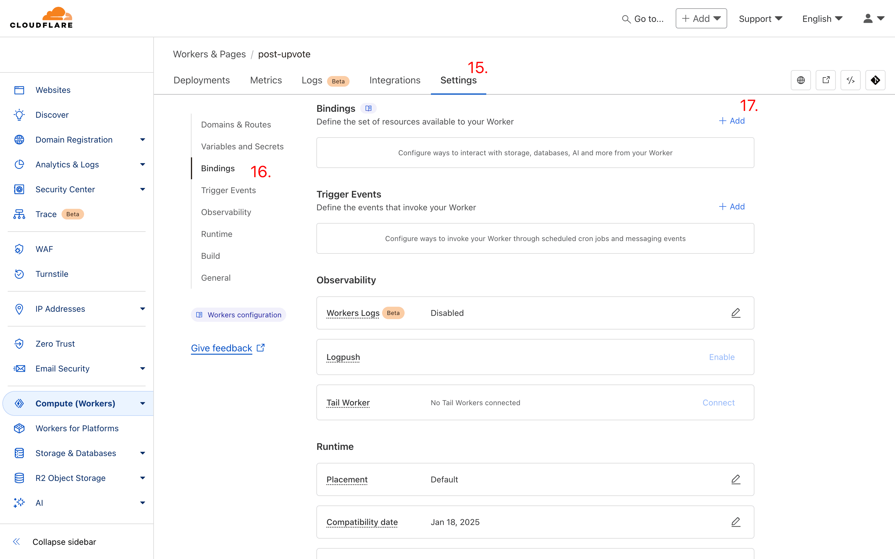The width and height of the screenshot is (895, 559).
Task: Expand the Storage & Databases submenu arrow
Action: [x=142, y=453]
